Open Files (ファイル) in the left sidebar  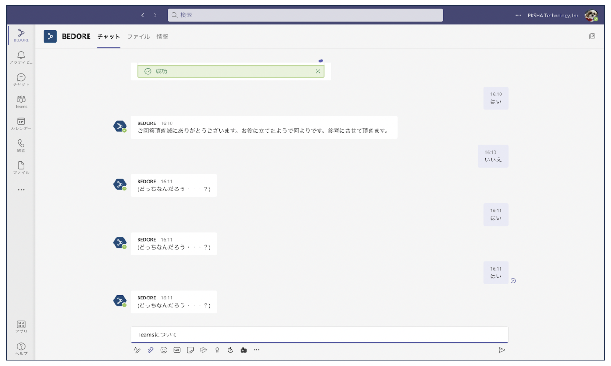[21, 168]
